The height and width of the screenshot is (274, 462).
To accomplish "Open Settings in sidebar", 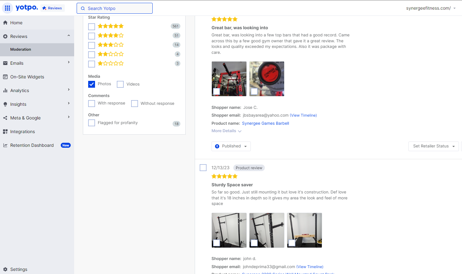I will click(37, 269).
